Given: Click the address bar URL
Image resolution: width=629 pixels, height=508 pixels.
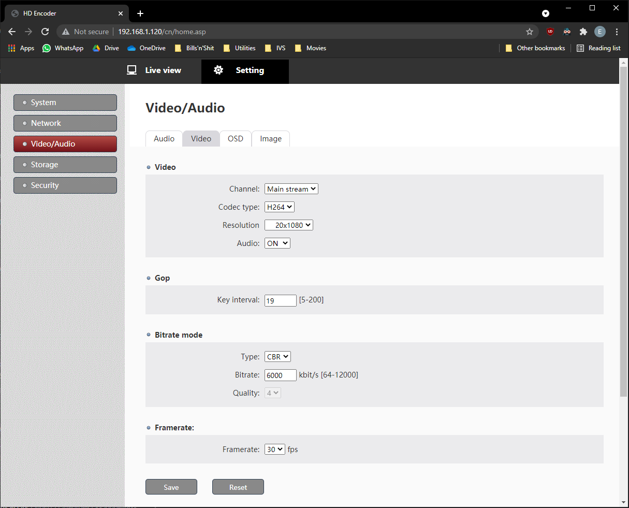Looking at the screenshot, I should (x=162, y=32).
